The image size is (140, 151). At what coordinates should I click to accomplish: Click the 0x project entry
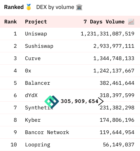(x=28, y=71)
